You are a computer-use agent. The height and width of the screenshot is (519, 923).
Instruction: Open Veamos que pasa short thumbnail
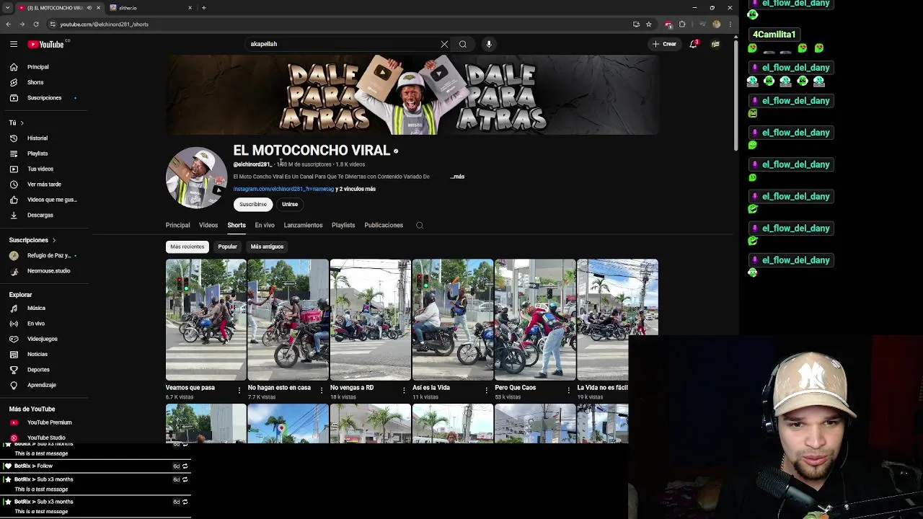click(x=206, y=319)
